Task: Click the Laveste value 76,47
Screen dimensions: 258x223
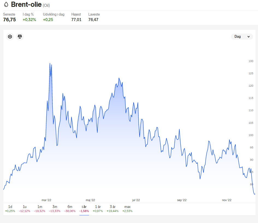Action: (x=93, y=20)
